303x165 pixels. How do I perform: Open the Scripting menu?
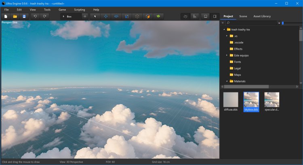80,9
